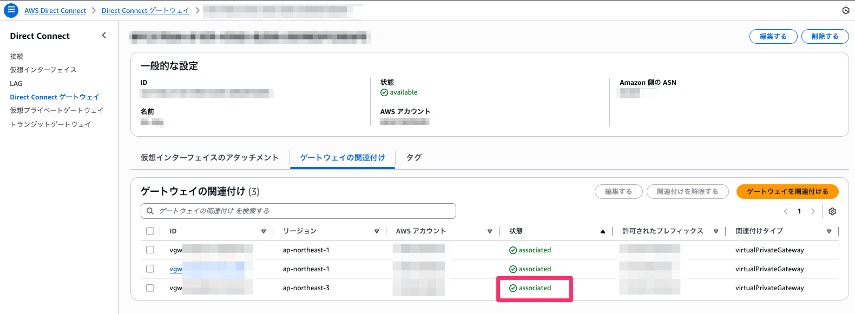Open LAG in the sidebar
Screen dimensions: 855x314
[16, 84]
